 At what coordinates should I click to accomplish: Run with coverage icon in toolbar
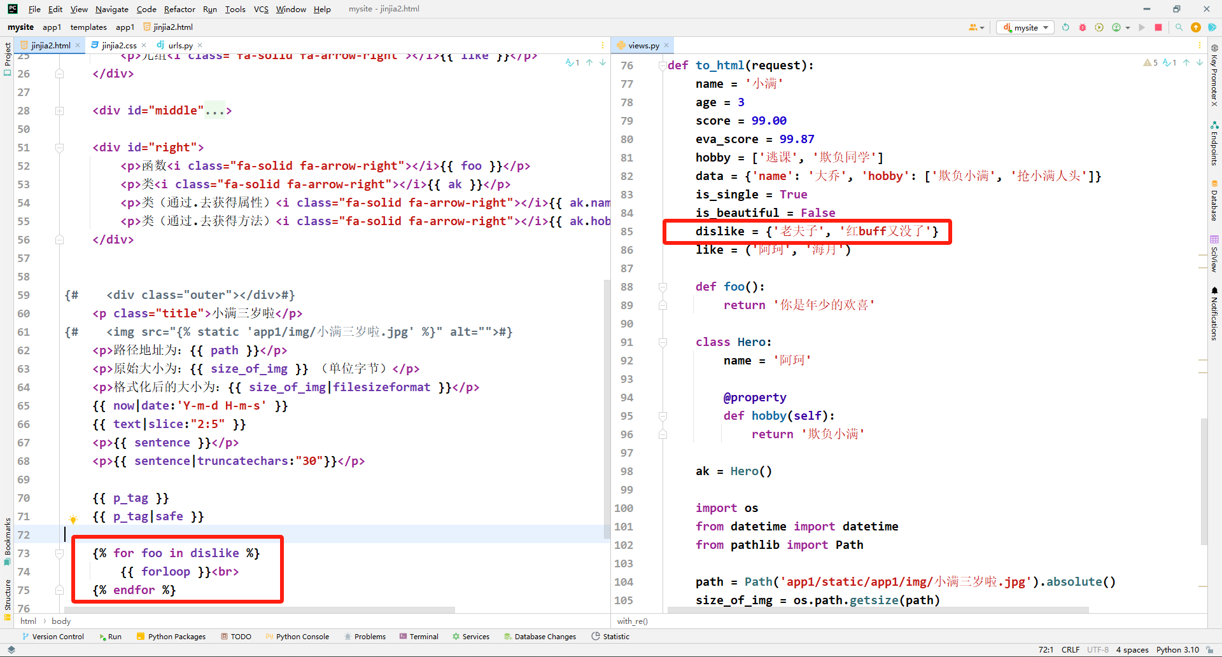(1099, 27)
